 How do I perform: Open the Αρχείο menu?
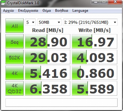click(x=8, y=11)
